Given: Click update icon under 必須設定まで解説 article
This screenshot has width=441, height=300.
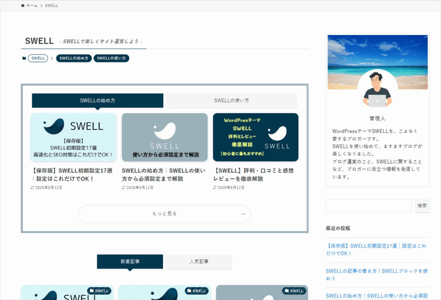Looking at the screenshot, I should pos(124,187).
